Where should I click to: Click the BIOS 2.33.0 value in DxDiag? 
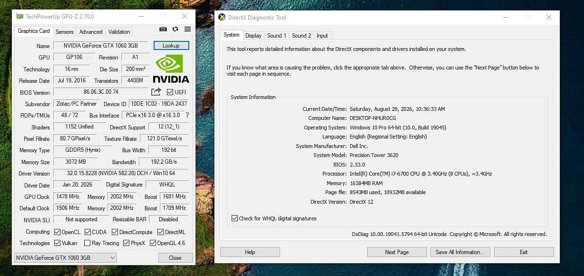[x=358, y=165]
